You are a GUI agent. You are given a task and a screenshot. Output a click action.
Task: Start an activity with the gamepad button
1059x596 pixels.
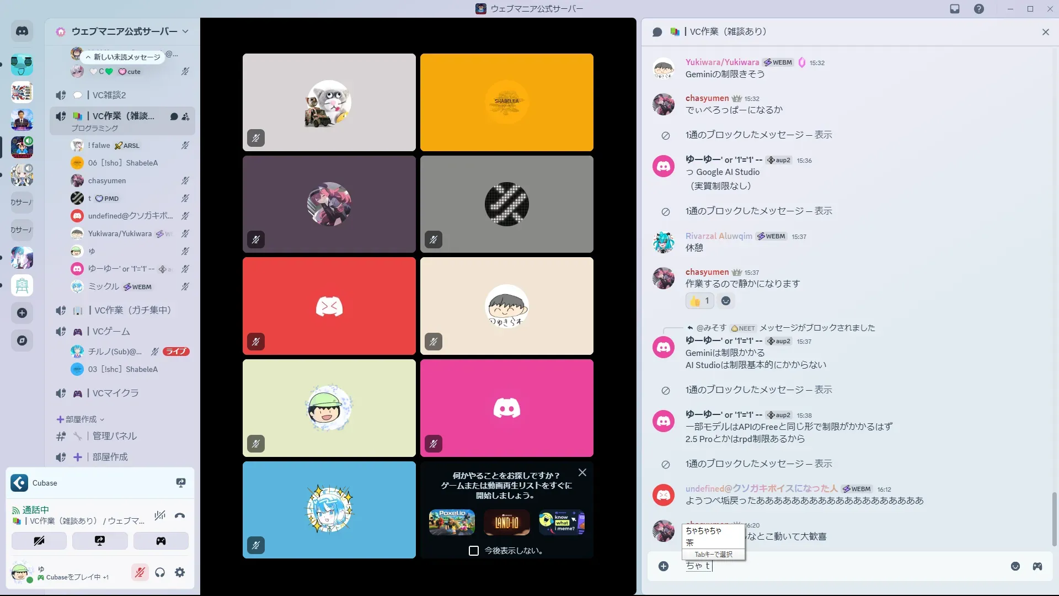point(161,541)
